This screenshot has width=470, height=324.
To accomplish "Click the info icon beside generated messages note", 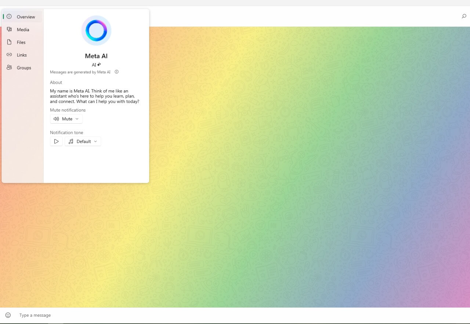I will point(117,72).
